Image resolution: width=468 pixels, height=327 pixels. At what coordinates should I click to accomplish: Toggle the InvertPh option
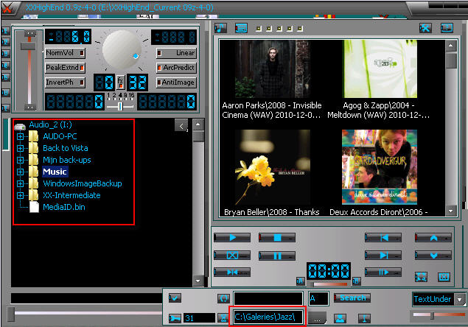point(65,82)
